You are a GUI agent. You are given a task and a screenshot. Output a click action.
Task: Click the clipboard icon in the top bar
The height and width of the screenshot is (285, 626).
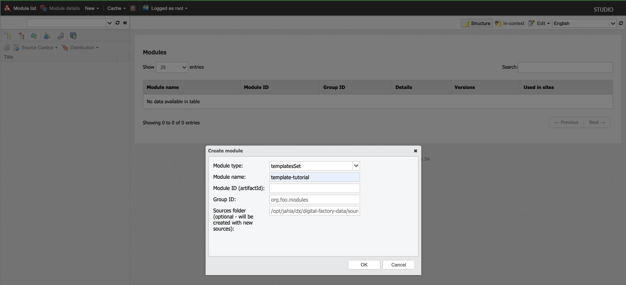[133, 8]
